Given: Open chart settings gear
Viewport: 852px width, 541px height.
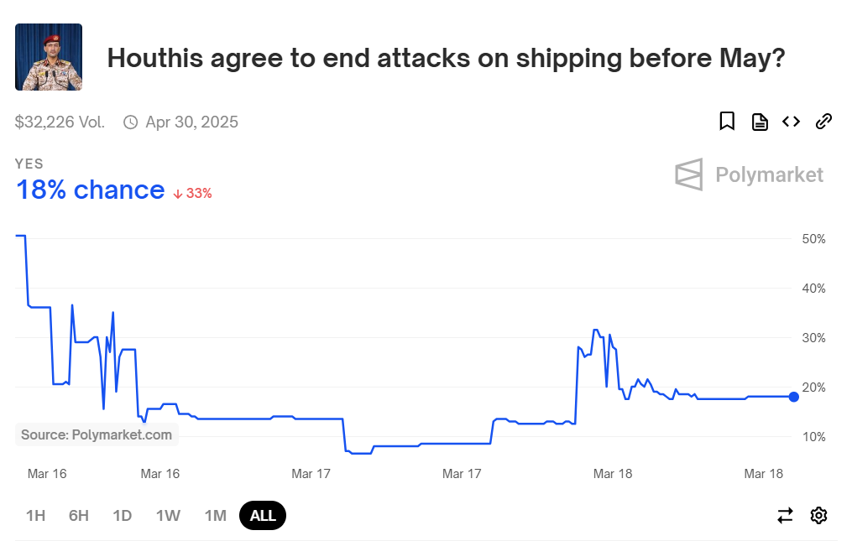Looking at the screenshot, I should pos(818,515).
